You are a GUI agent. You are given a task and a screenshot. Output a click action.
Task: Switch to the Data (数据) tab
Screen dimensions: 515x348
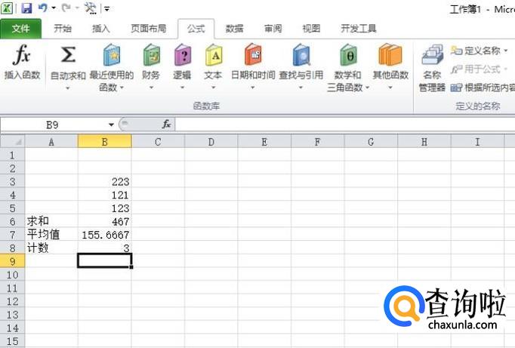235,29
